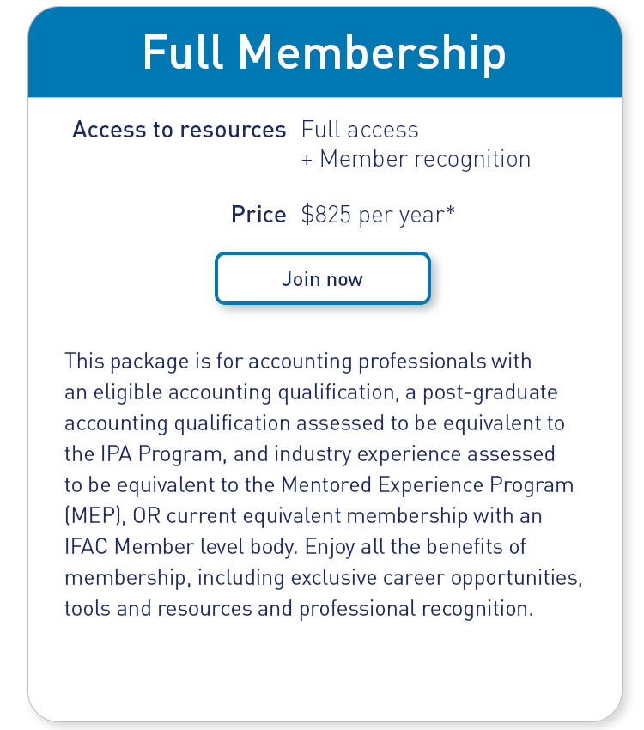Click the Mentored Experience Program text
644x730 pixels.
427,484
